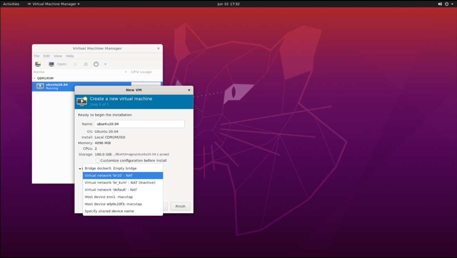The image size is (457, 258).
Task: Collapse the QEMU/KVM connection tree
Action: [34, 78]
